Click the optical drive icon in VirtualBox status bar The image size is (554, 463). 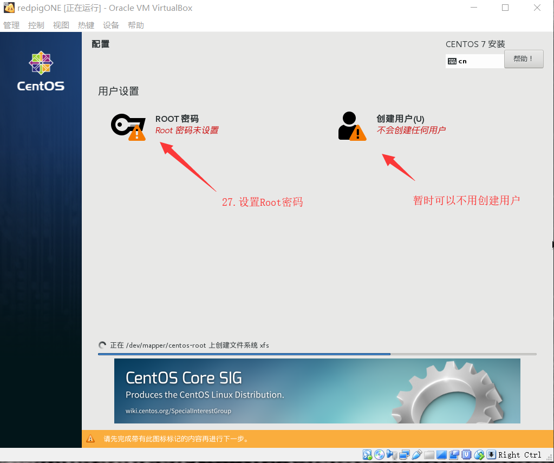(379, 454)
